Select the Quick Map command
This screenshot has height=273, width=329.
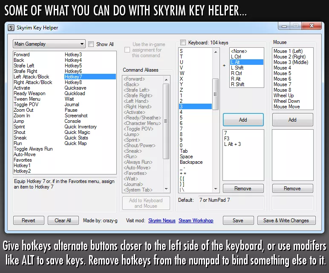75,143
